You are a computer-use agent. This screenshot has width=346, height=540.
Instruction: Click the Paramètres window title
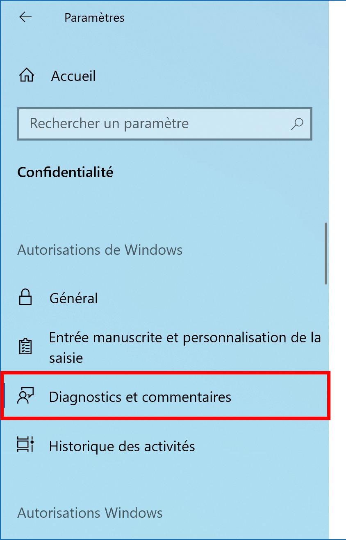pos(95,18)
